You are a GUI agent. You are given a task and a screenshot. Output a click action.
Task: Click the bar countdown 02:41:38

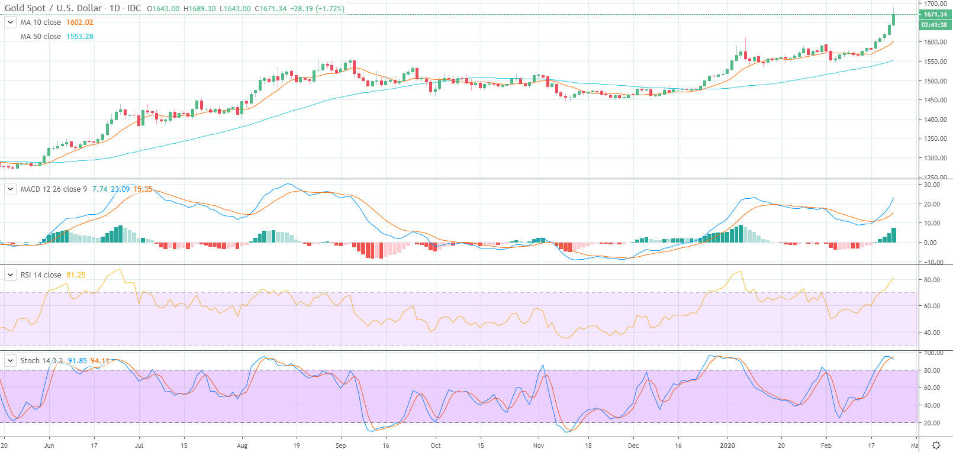[935, 25]
